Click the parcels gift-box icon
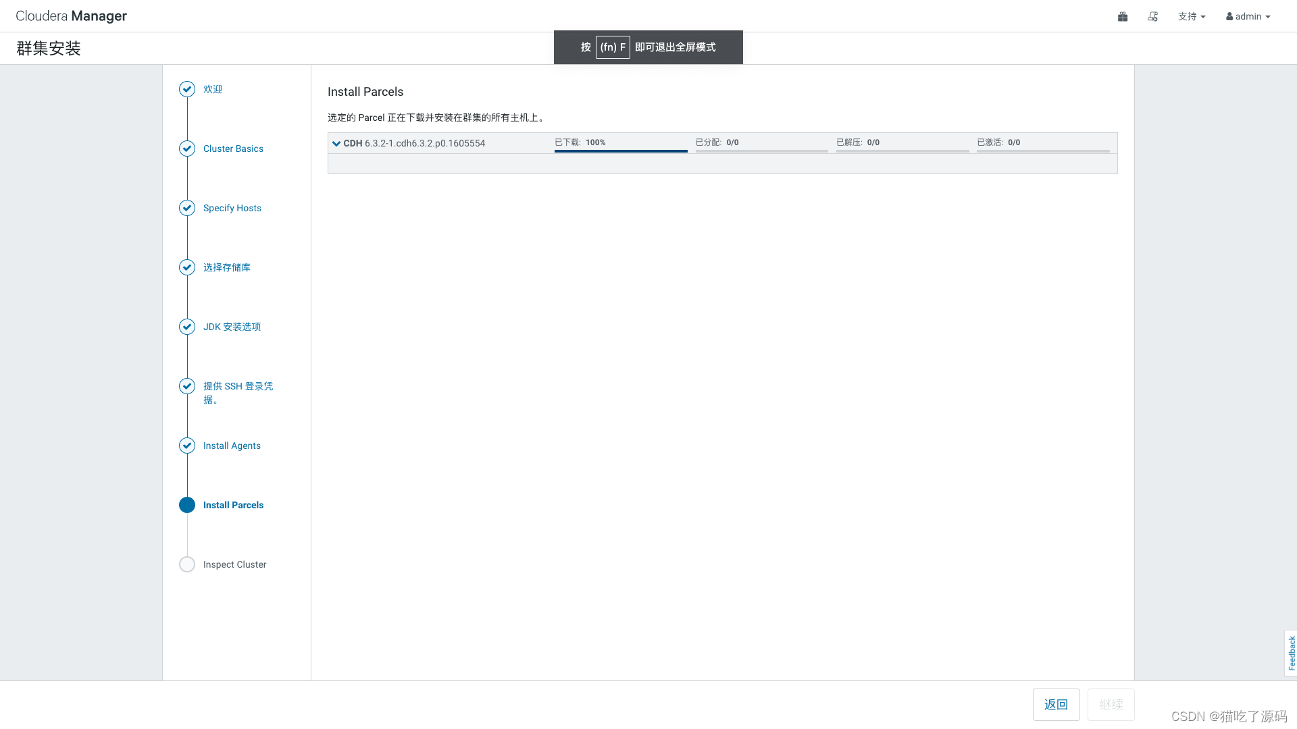Image resolution: width=1297 pixels, height=729 pixels. (x=1123, y=16)
